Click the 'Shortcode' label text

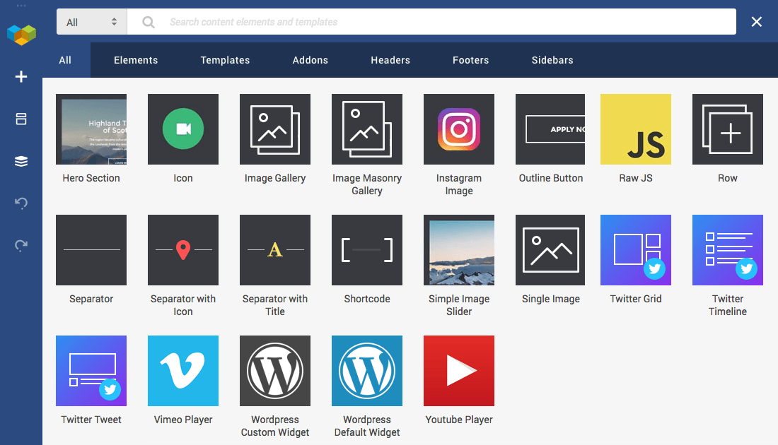(367, 299)
